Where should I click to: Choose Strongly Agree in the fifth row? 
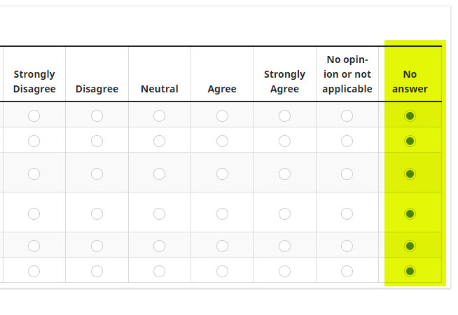(x=284, y=246)
